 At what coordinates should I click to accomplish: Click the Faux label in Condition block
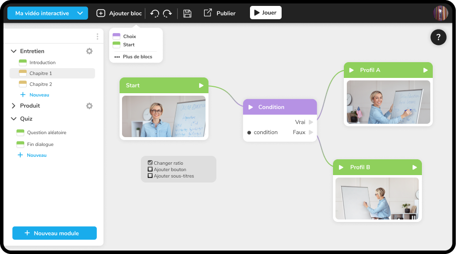(299, 132)
